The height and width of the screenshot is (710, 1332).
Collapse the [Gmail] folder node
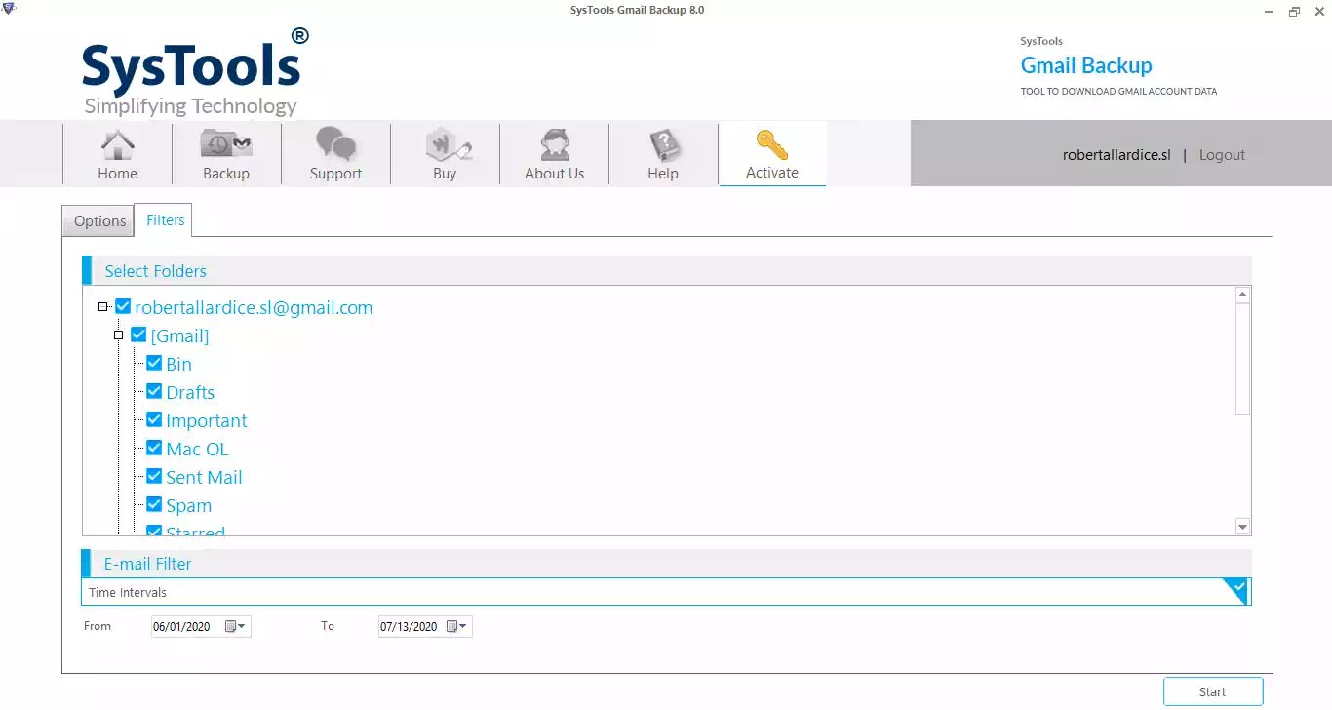(x=119, y=335)
